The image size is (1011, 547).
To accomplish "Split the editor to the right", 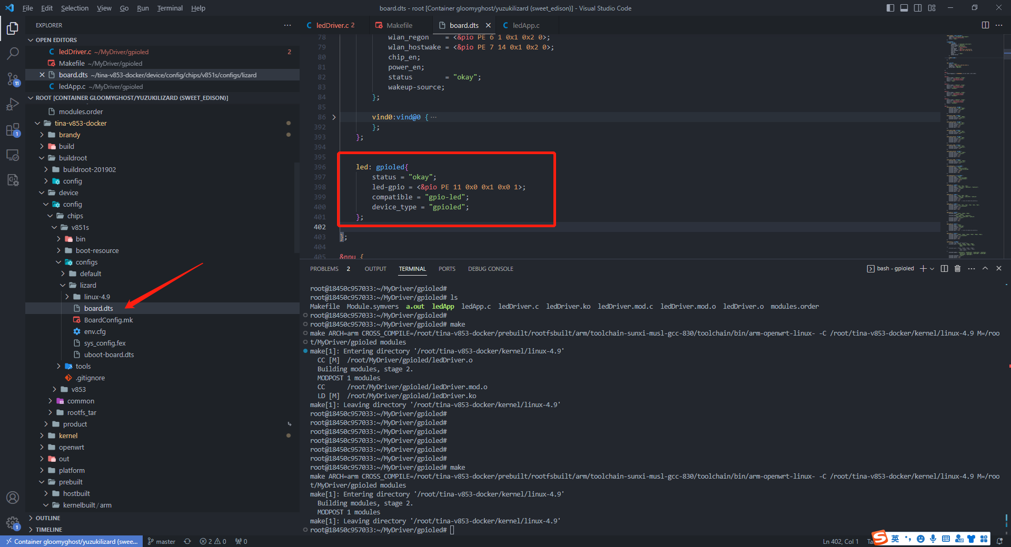I will click(x=985, y=25).
